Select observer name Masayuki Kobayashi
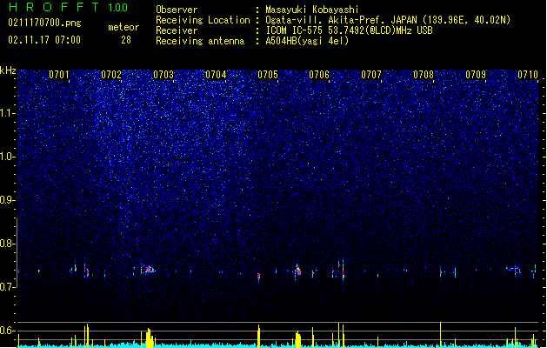 (312, 10)
